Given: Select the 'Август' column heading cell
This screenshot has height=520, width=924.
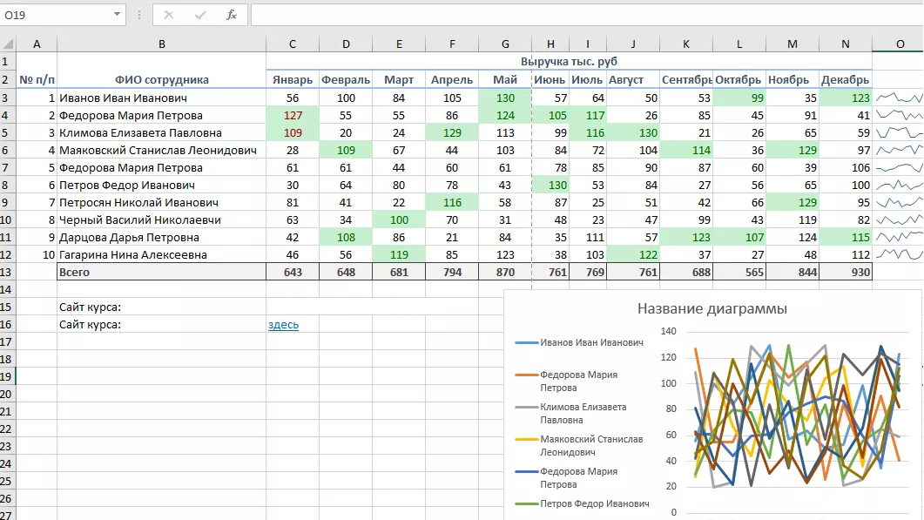Looking at the screenshot, I should coord(633,79).
